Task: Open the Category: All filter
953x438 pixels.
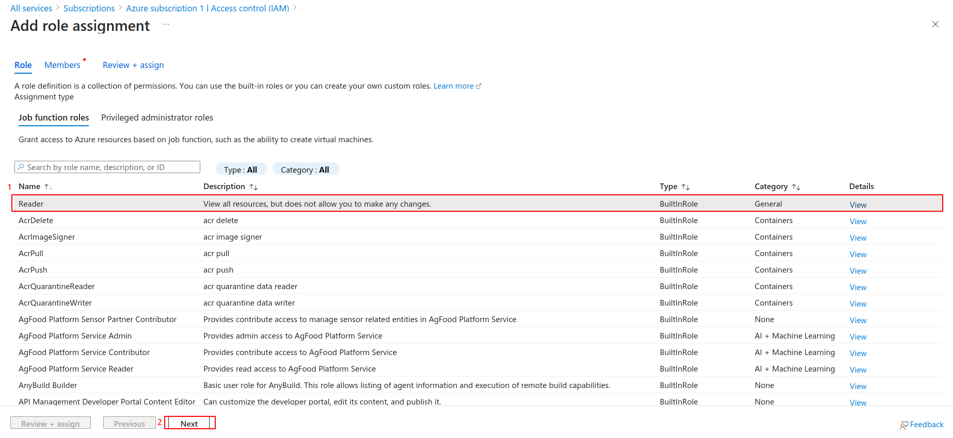Action: pyautogui.click(x=306, y=169)
